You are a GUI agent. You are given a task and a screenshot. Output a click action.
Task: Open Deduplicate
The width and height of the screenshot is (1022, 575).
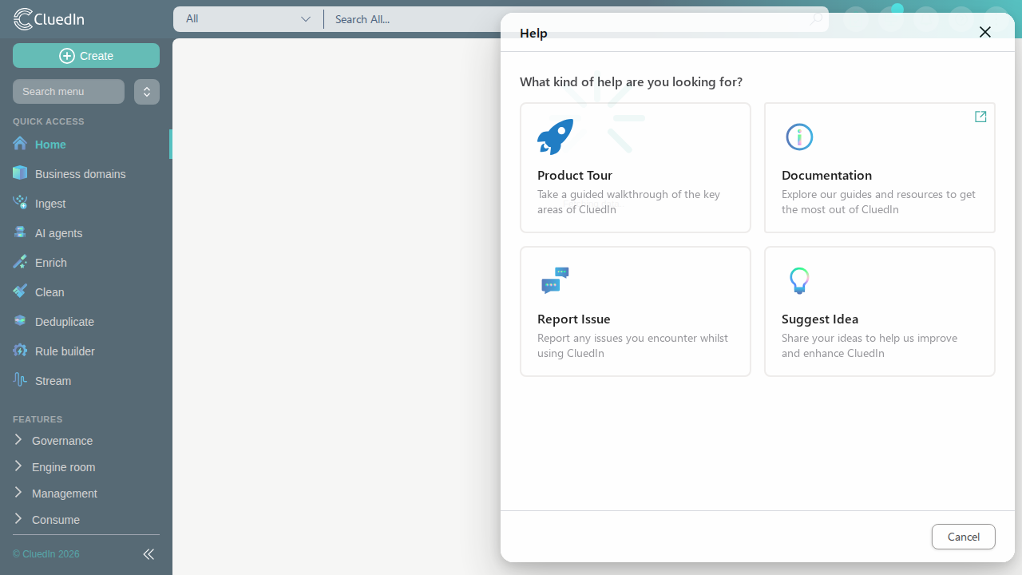pyautogui.click(x=86, y=322)
